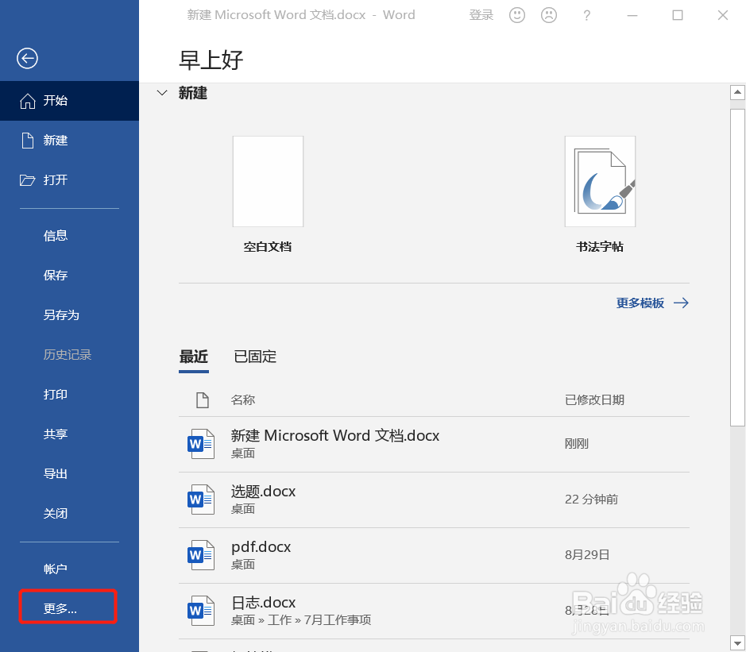Maximize the Word window

coord(678,16)
